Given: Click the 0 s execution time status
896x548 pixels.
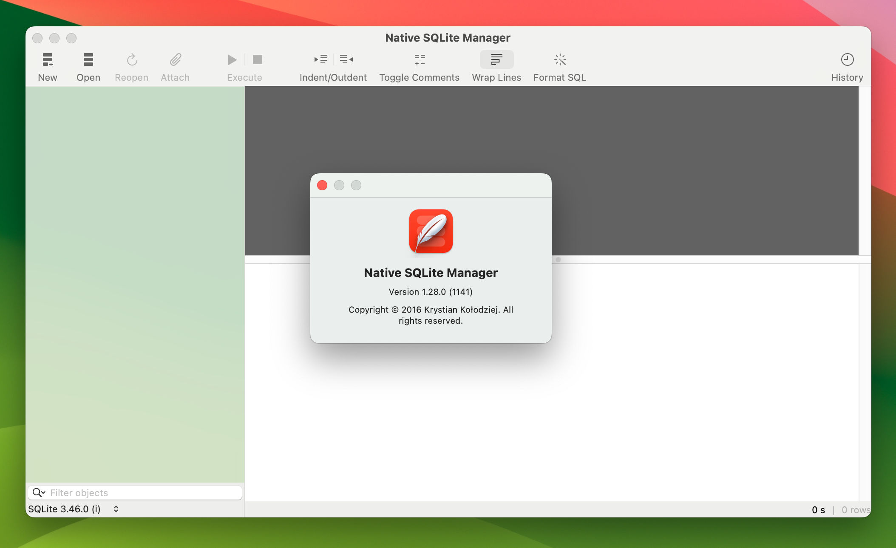Looking at the screenshot, I should pyautogui.click(x=818, y=510).
